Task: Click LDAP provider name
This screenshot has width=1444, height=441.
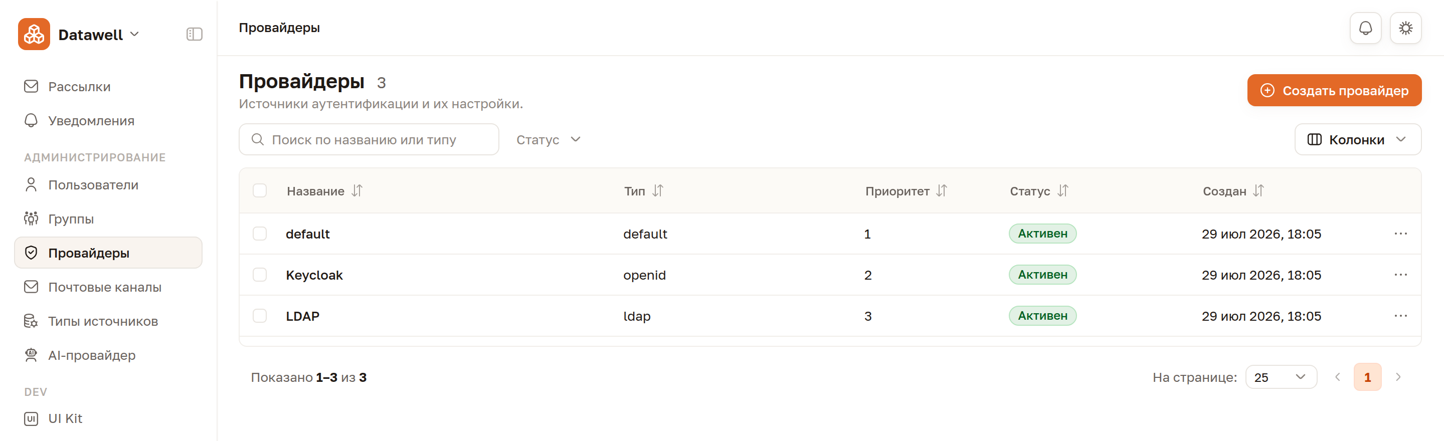Action: (303, 316)
